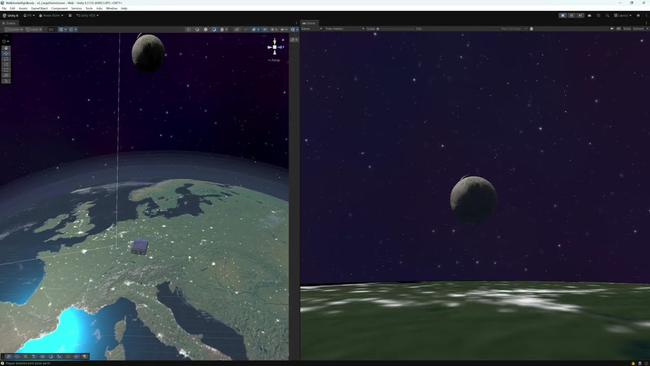Open Unity Cloud icon in top toolbar

pyautogui.click(x=589, y=15)
